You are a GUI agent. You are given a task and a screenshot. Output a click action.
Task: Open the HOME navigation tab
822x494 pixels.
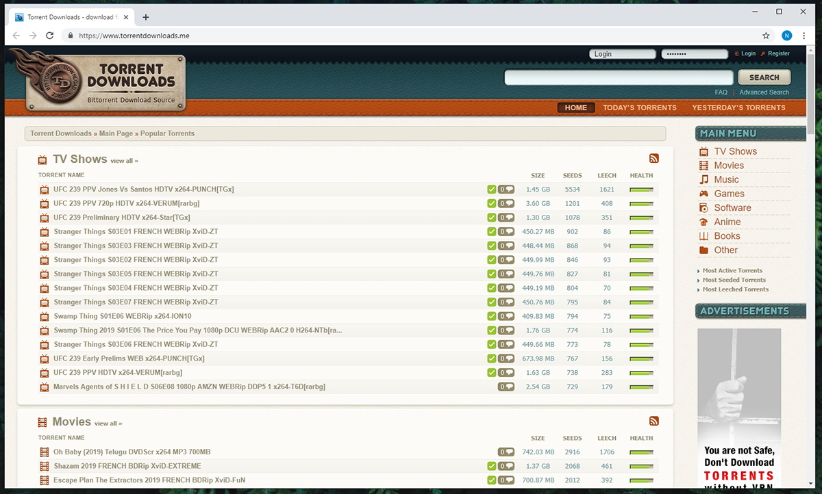576,107
